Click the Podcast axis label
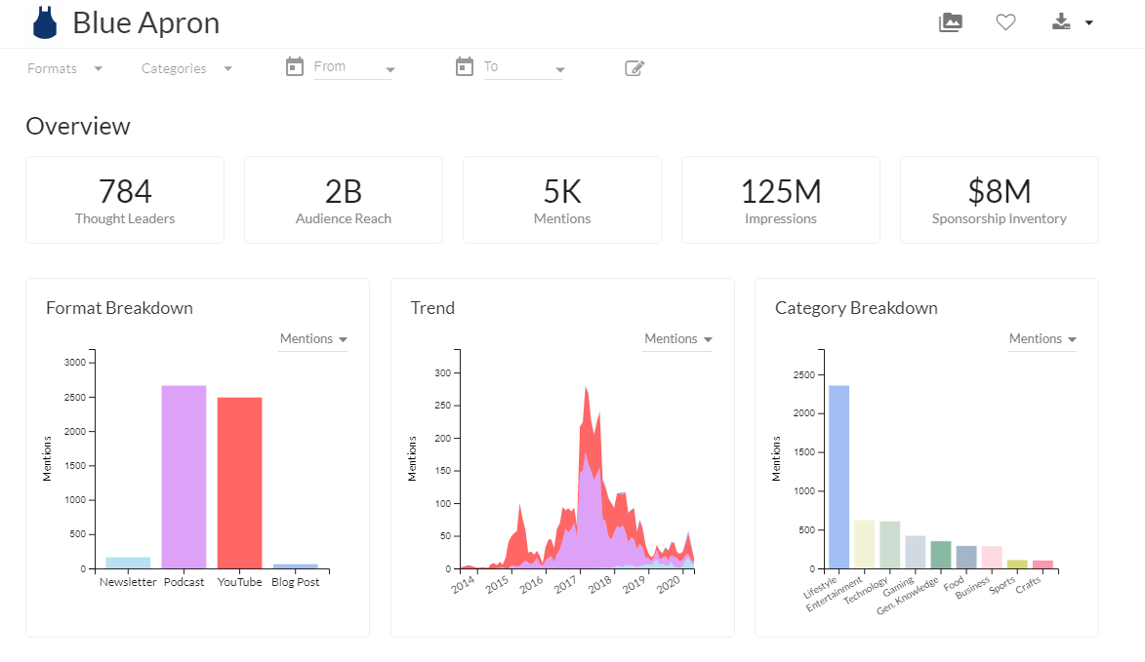 click(x=184, y=582)
